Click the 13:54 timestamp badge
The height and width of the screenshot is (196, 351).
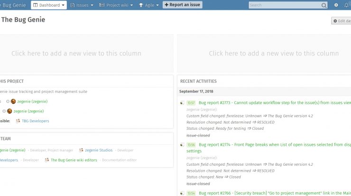(x=191, y=193)
